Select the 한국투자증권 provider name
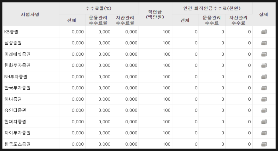Image resolution: width=278 pixels, height=151 pixels. (17, 88)
